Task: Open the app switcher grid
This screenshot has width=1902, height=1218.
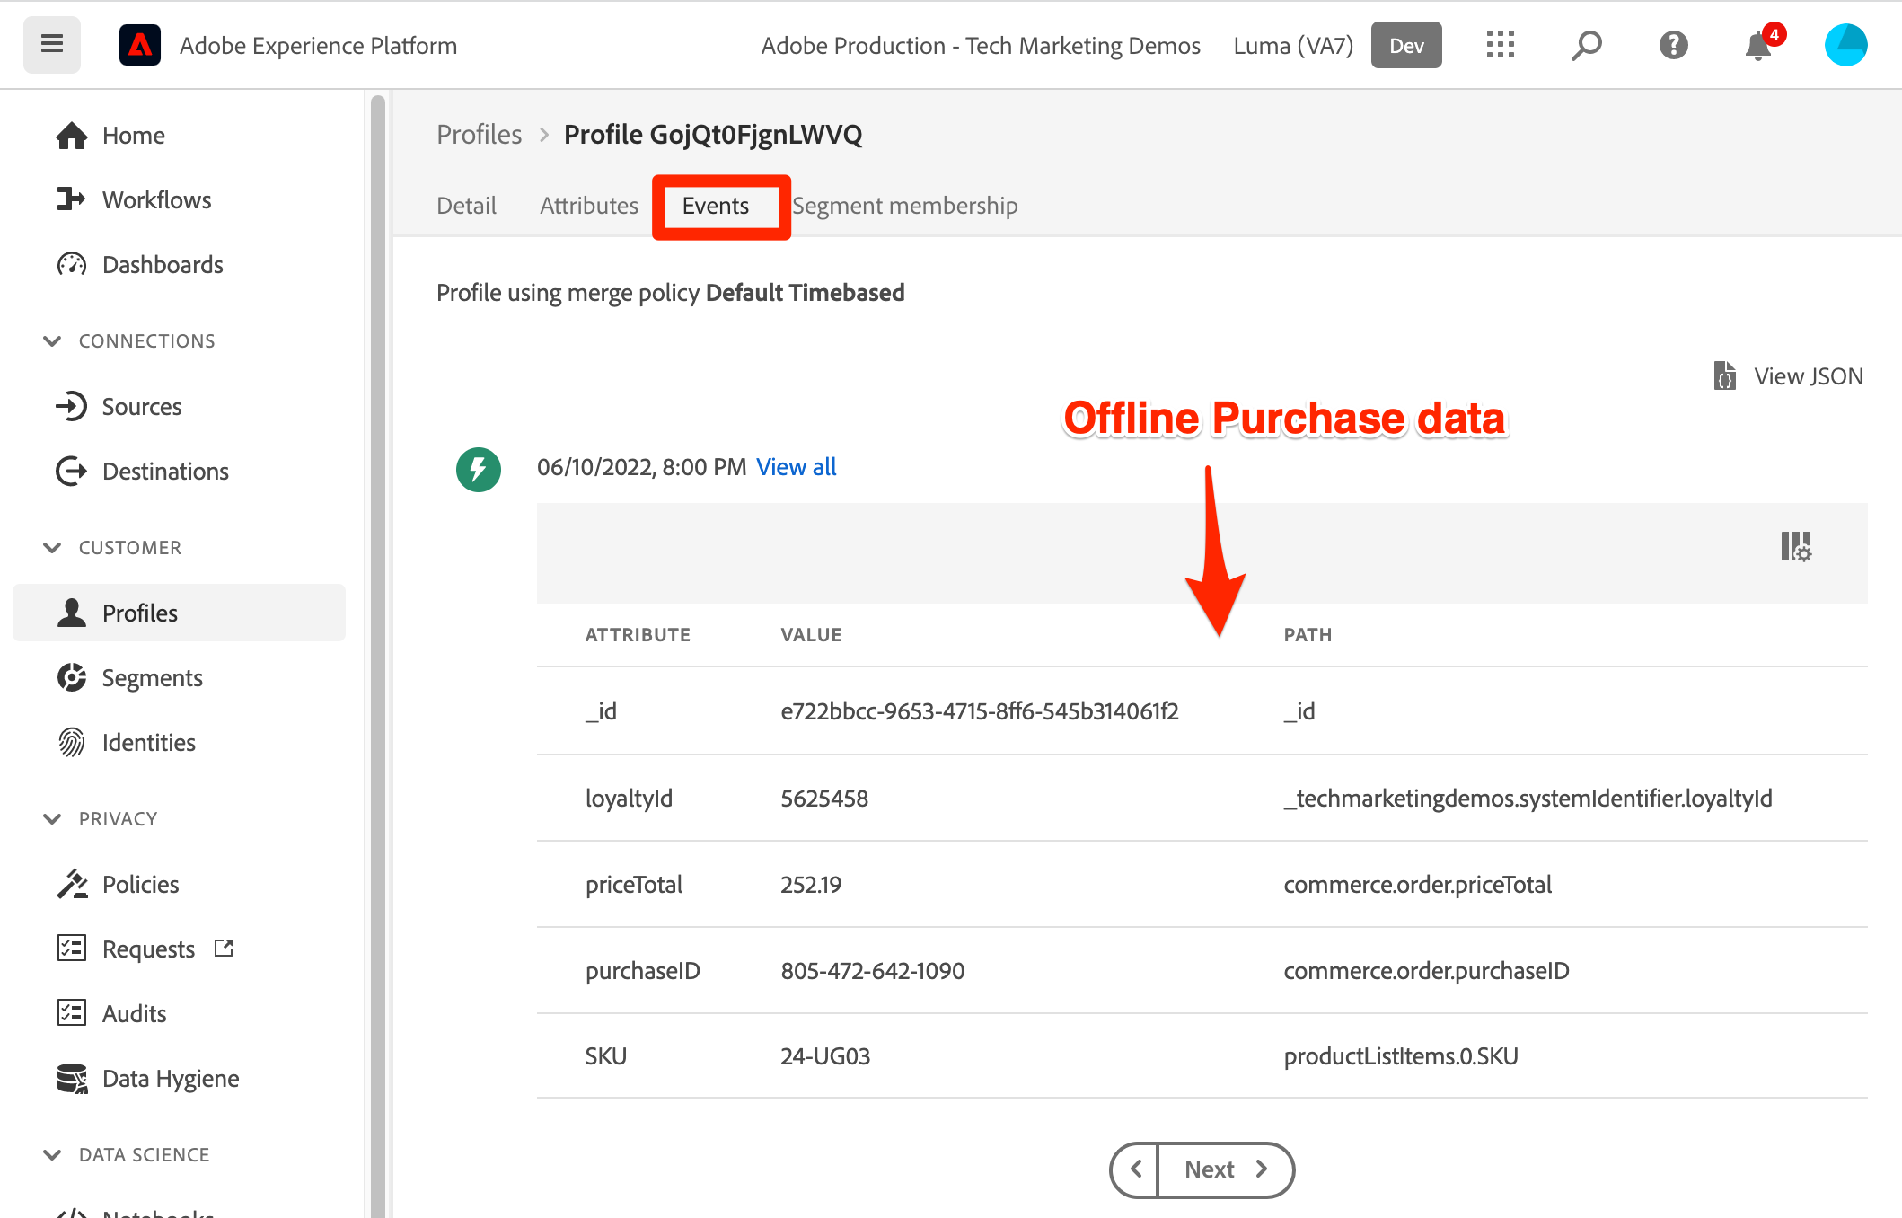Action: point(1500,45)
